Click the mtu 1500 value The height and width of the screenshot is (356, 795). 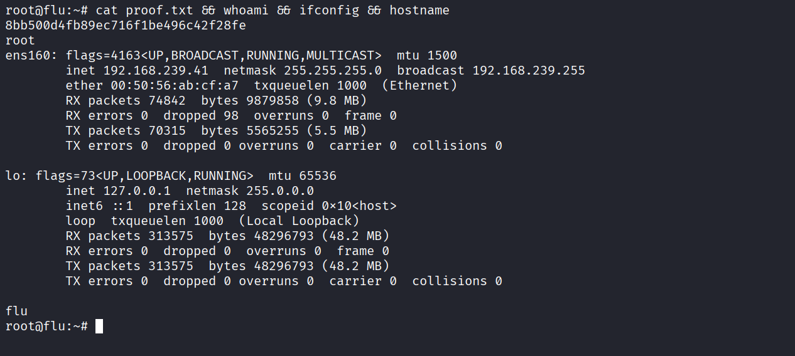coord(442,56)
